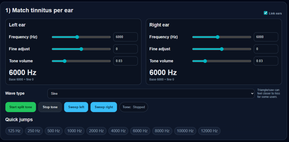Start the Sweep left button
This screenshot has width=289, height=142.
tap(76, 107)
